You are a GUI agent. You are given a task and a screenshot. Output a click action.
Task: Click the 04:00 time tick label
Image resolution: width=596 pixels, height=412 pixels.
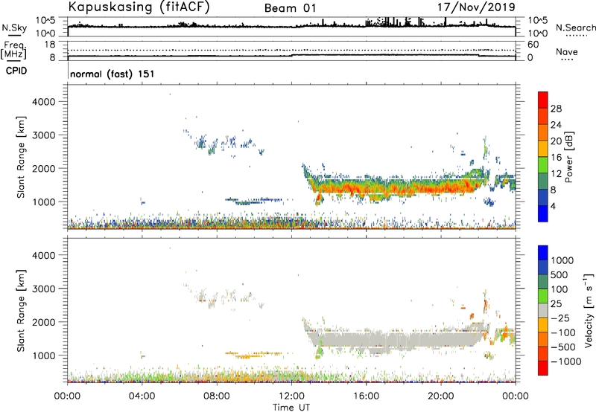pyautogui.click(x=142, y=396)
